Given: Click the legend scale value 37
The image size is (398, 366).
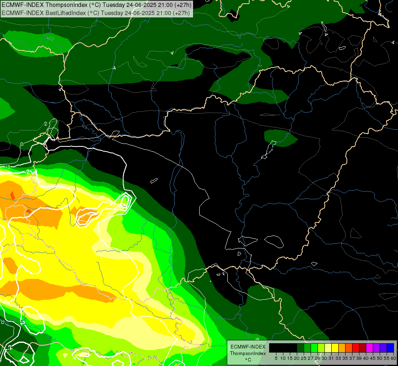Looking at the screenshot, I should 352,358.
